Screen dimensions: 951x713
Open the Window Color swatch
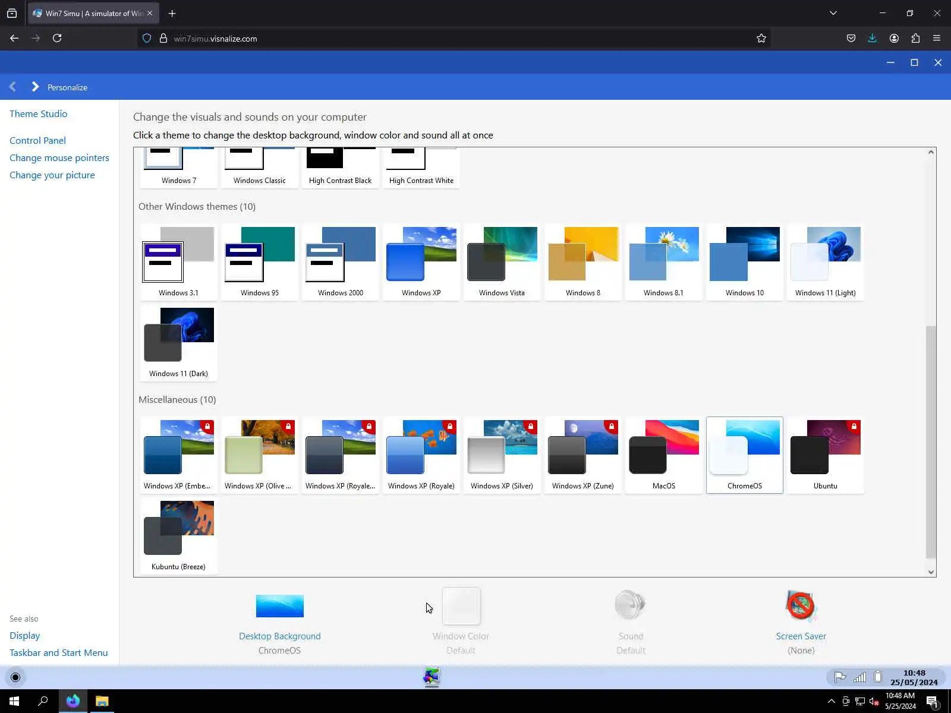pyautogui.click(x=461, y=605)
